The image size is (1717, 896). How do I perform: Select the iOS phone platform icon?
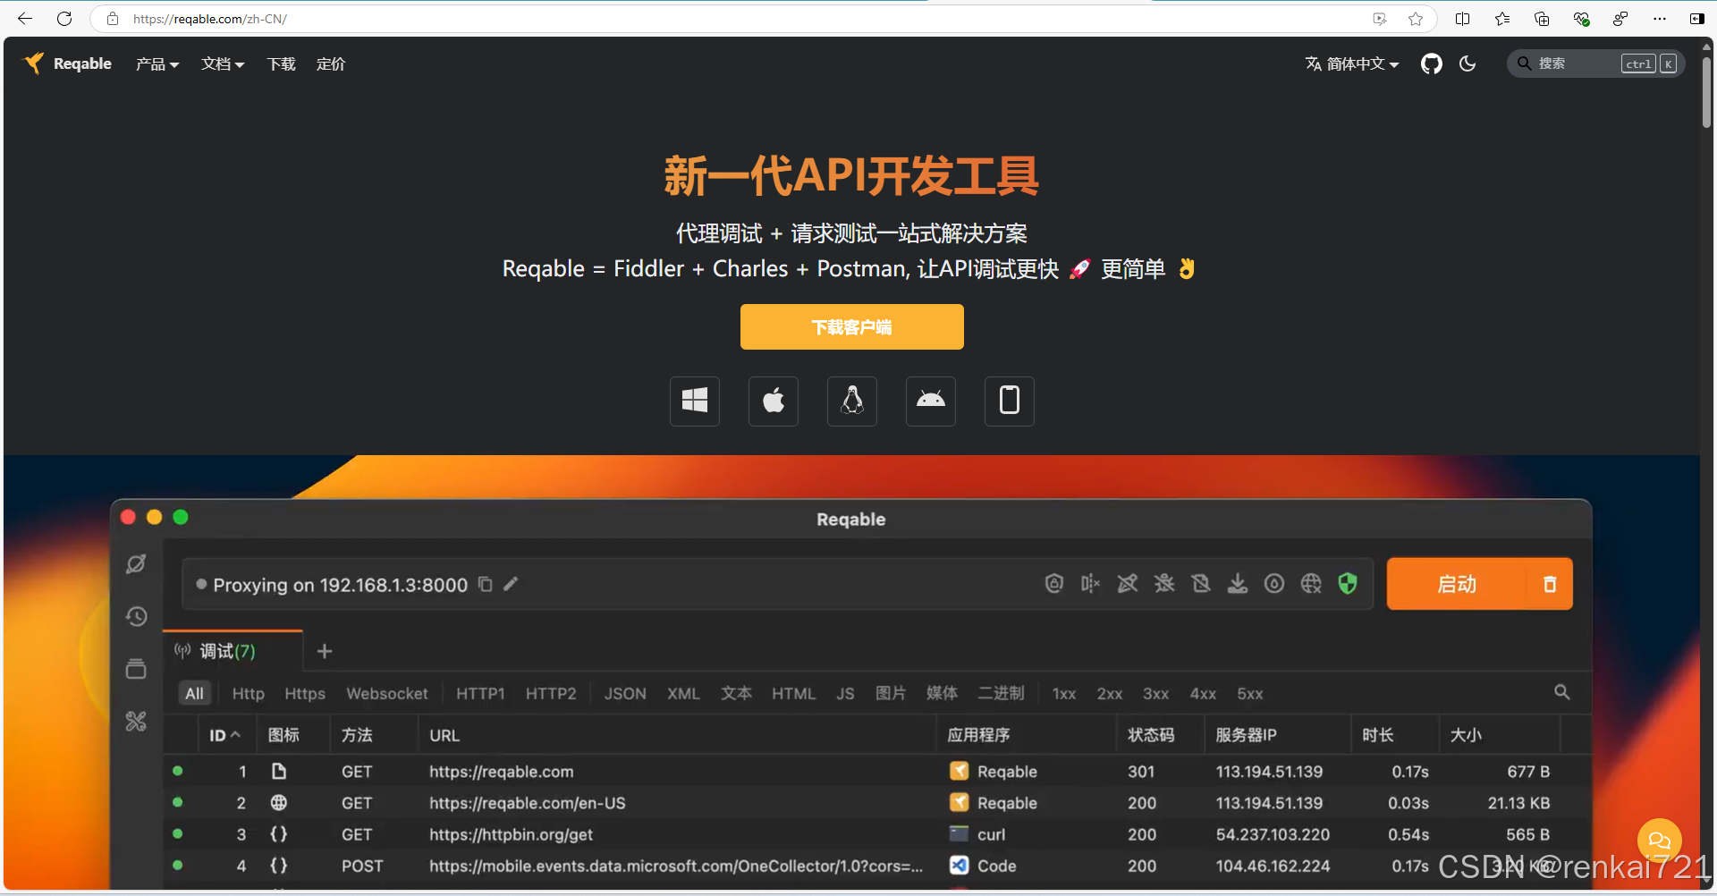(x=1010, y=401)
